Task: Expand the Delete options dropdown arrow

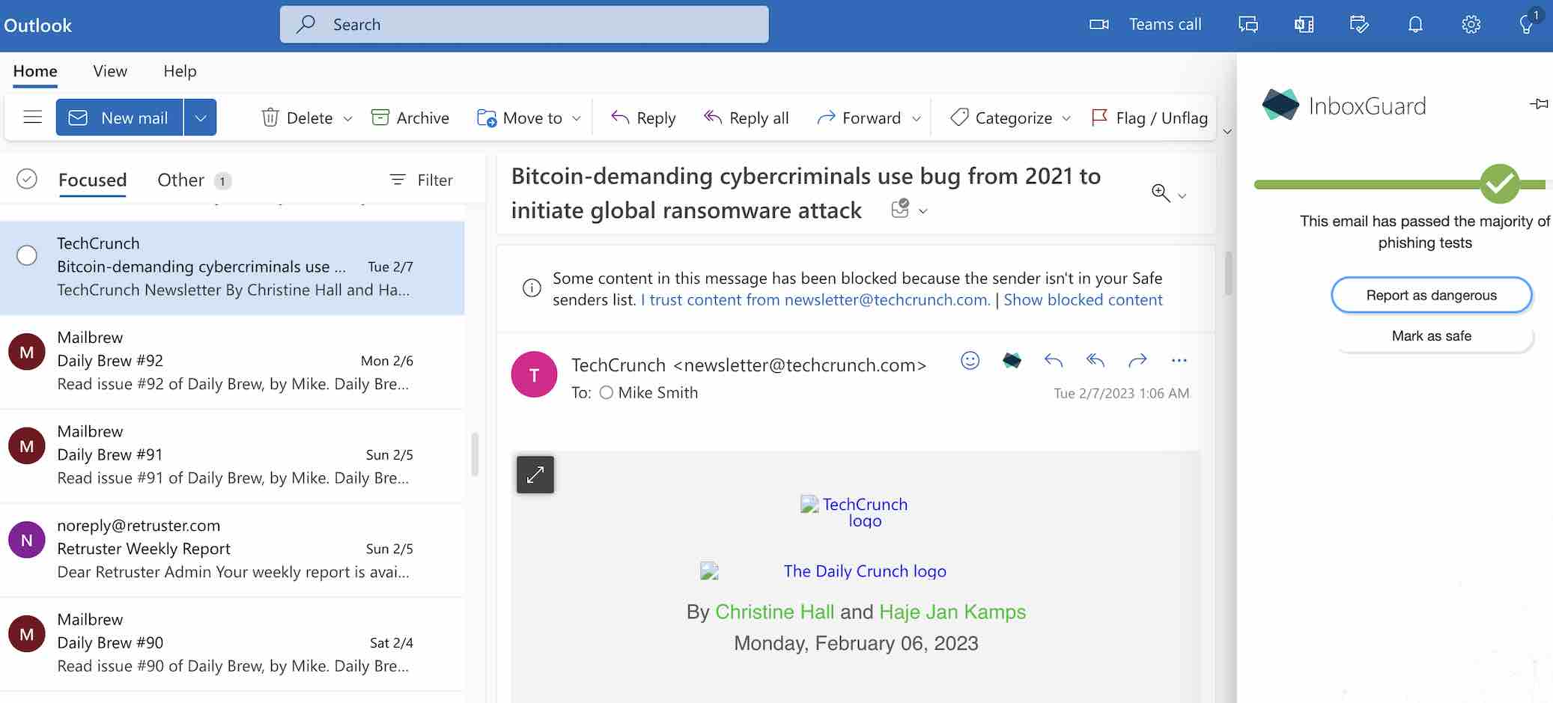Action: coord(347,118)
